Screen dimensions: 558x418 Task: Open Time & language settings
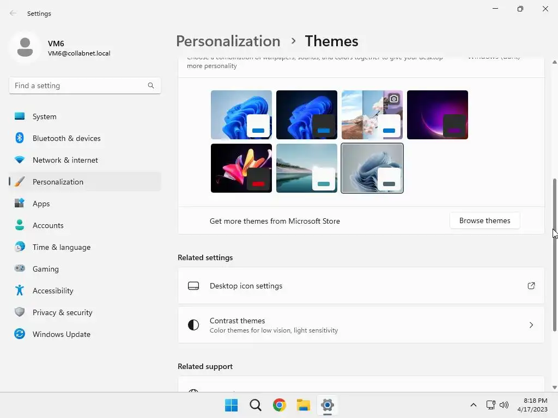pyautogui.click(x=84, y=247)
